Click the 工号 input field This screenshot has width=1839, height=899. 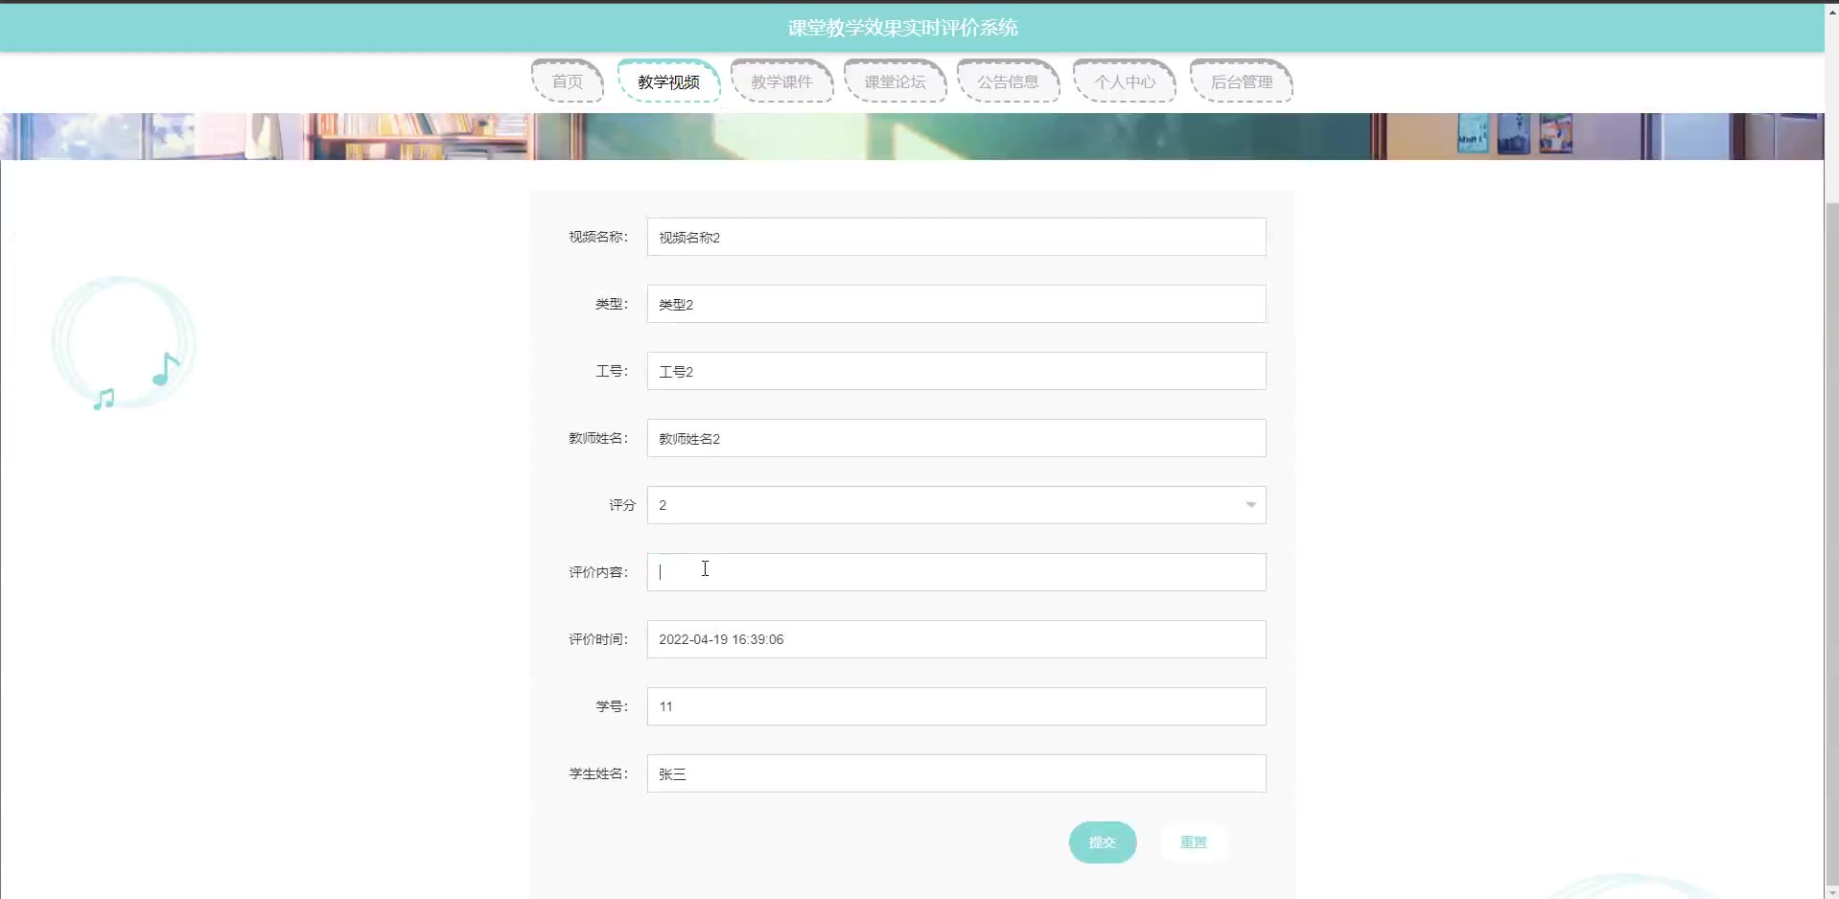956,371
